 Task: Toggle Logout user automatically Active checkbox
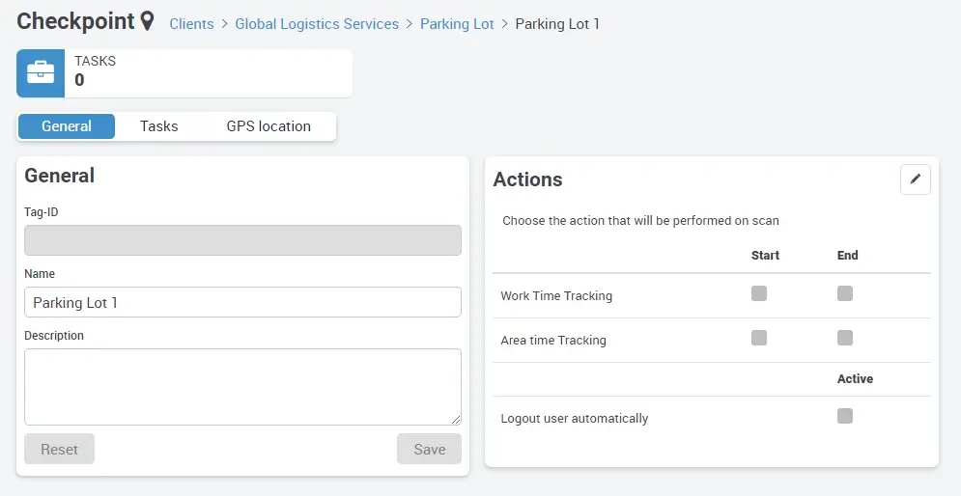click(845, 416)
